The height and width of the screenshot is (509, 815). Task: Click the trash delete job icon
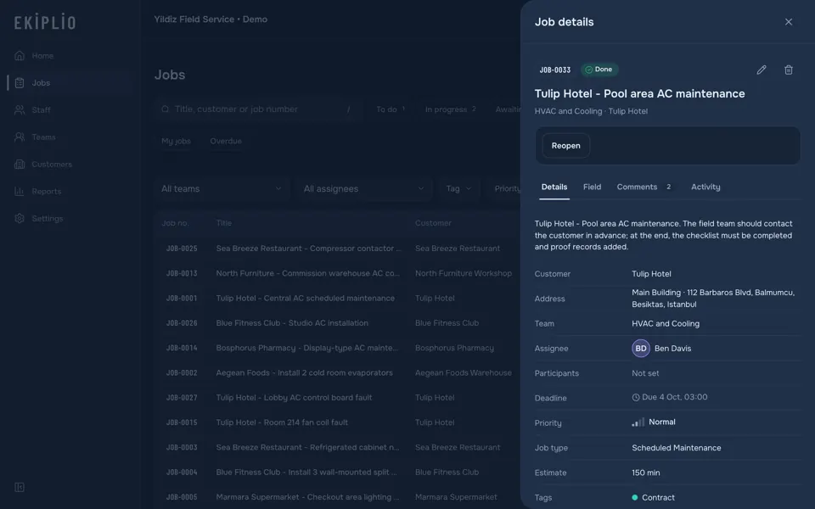789,70
